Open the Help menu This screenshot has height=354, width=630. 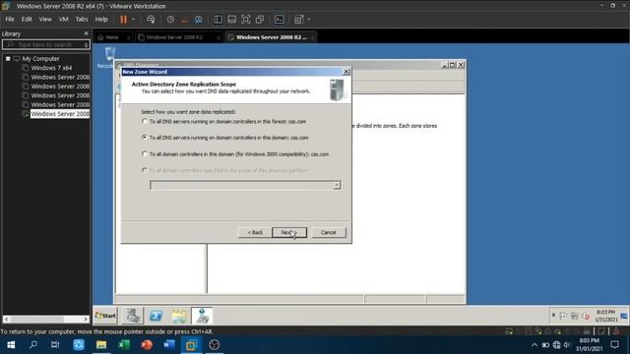coord(101,20)
